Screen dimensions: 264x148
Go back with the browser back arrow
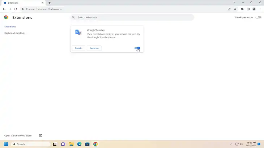click(x=4, y=9)
